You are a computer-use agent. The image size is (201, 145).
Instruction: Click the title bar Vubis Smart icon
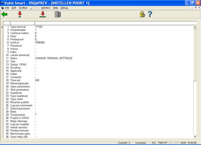click(2, 3)
